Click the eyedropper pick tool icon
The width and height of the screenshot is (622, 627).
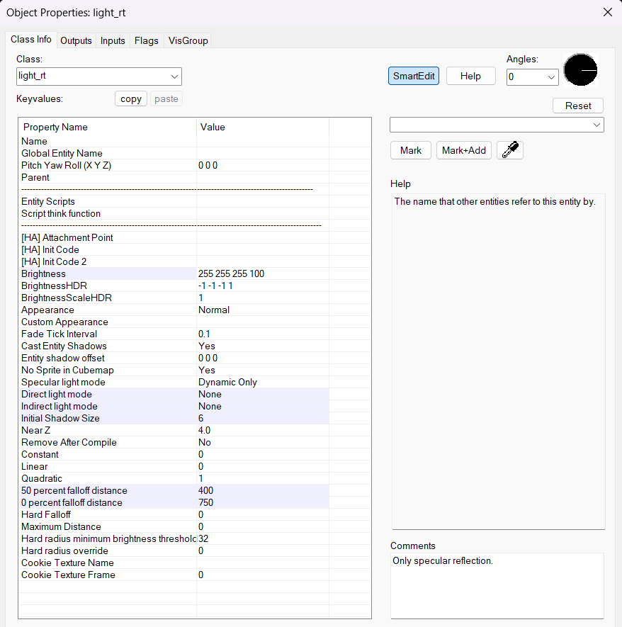pos(510,150)
